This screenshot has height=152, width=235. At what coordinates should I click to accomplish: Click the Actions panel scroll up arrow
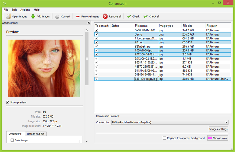tap(87, 30)
